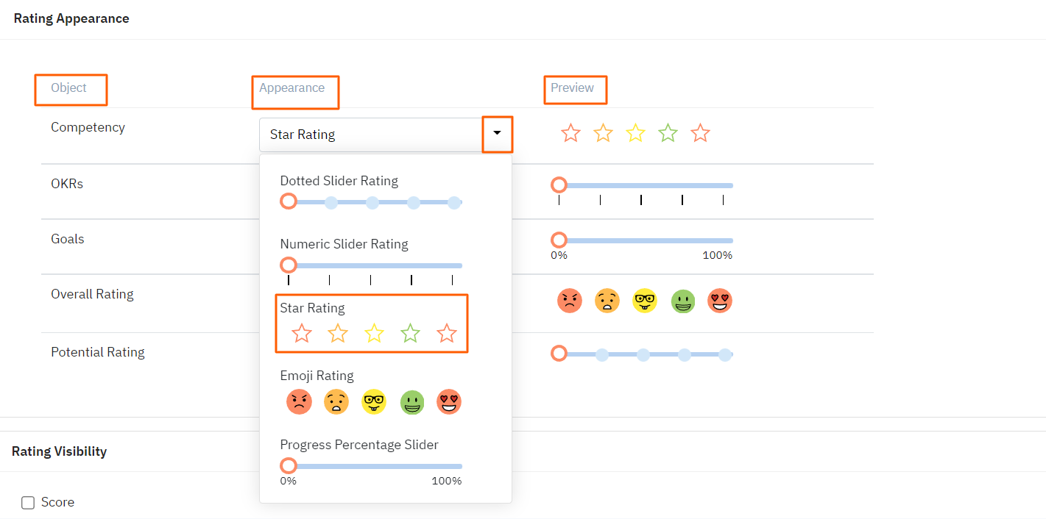Open the Appearance dropdown for Competency

498,134
